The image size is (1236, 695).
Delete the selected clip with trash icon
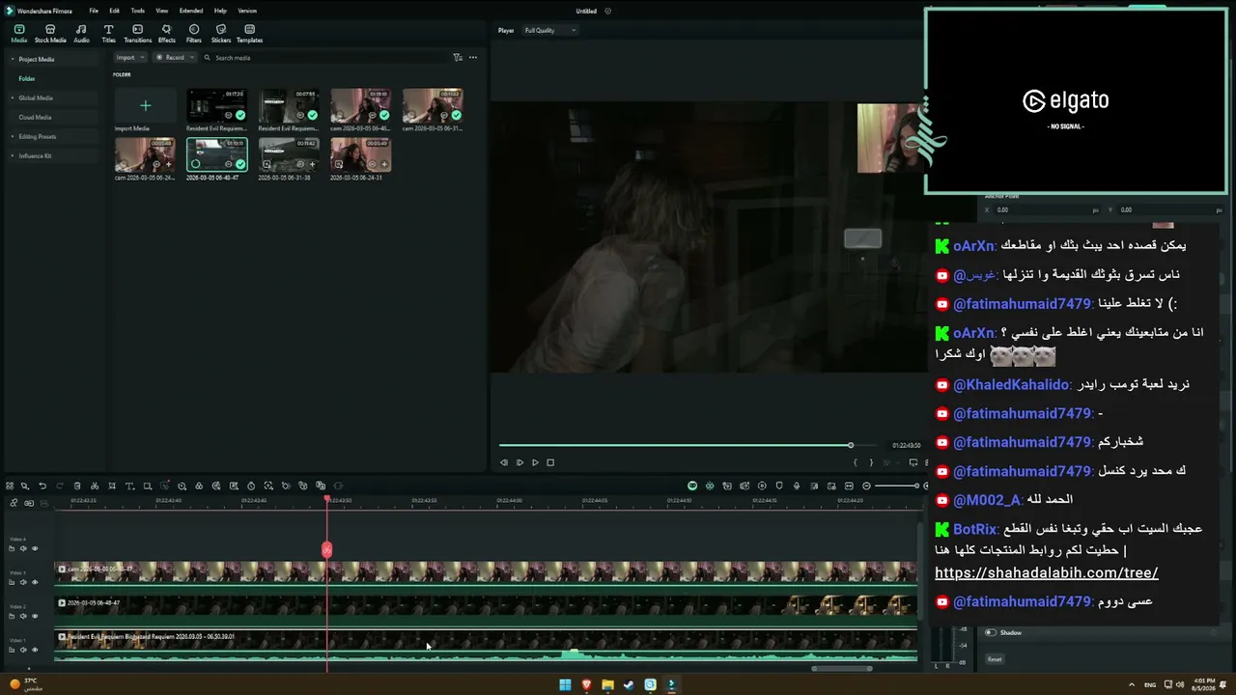(77, 486)
